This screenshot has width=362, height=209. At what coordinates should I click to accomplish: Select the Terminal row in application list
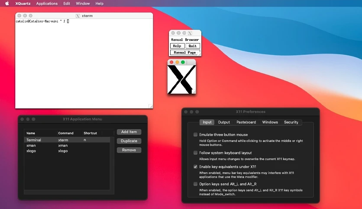point(67,140)
